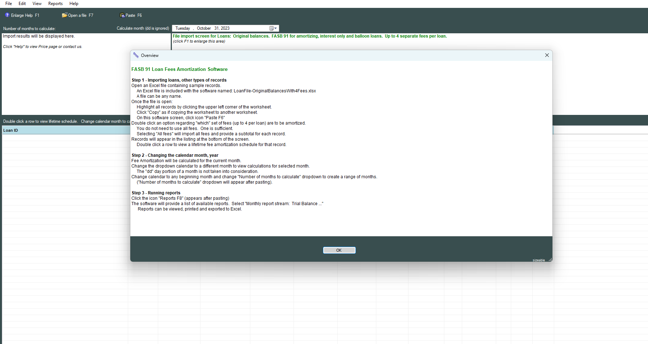The image size is (648, 344).
Task: Click 'Selecting "All fees" will import all fees' line
Action: [211, 134]
